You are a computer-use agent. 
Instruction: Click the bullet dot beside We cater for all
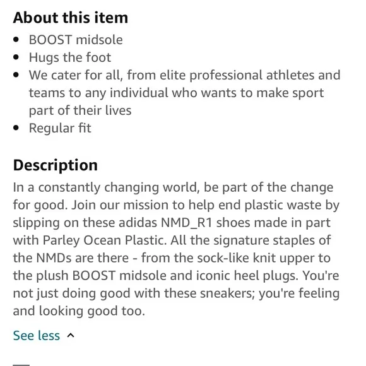pyautogui.click(x=16, y=75)
